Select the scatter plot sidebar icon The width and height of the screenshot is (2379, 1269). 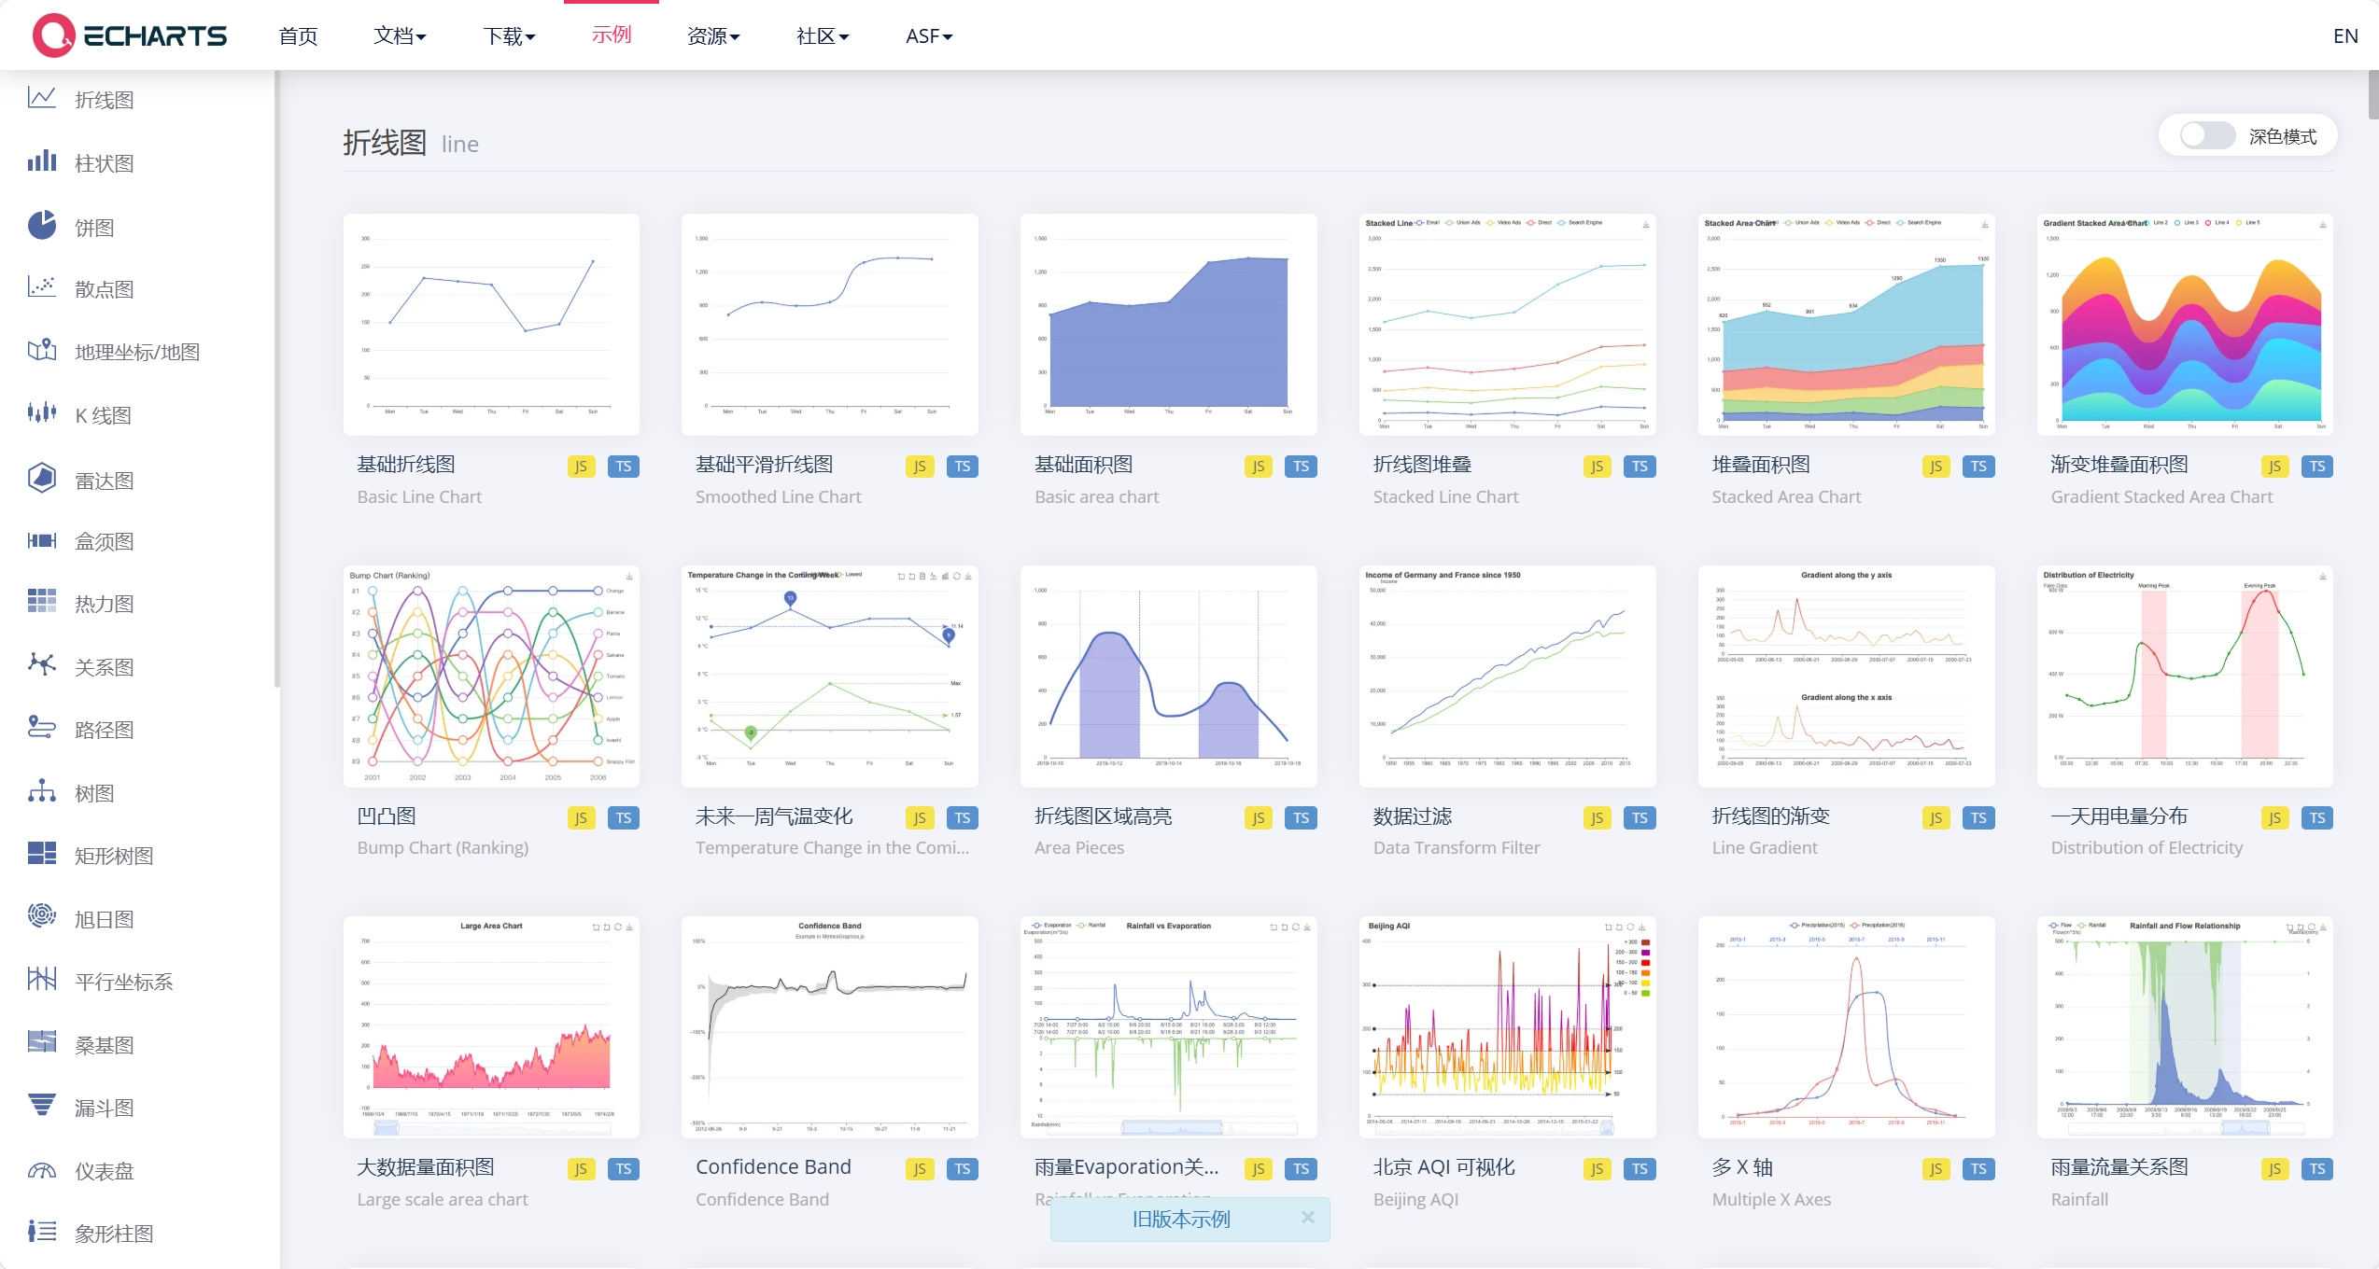(42, 287)
